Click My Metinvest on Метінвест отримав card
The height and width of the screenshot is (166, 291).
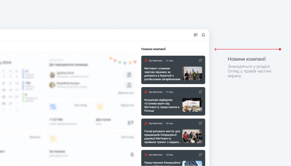coord(156,61)
